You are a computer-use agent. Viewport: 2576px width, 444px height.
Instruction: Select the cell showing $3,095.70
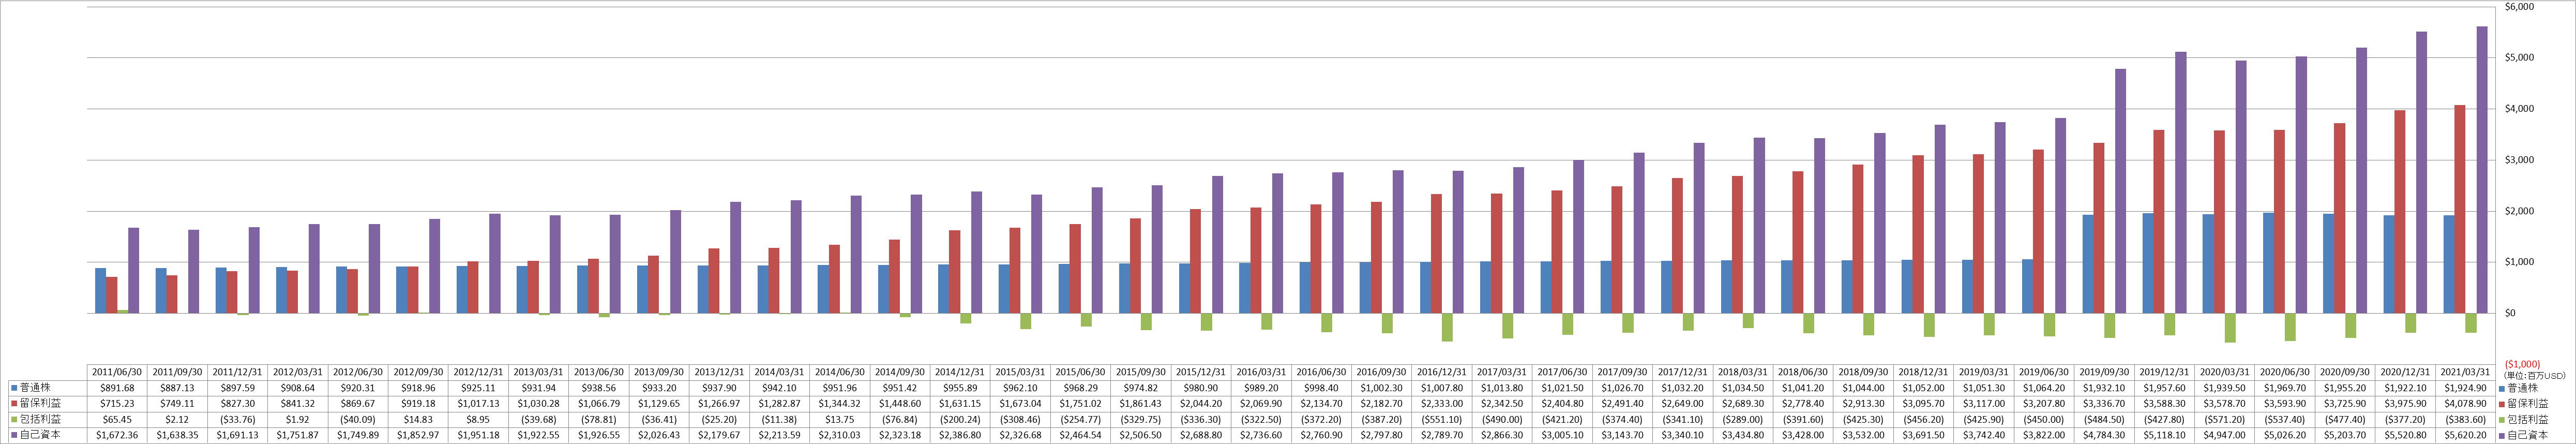[1922, 404]
